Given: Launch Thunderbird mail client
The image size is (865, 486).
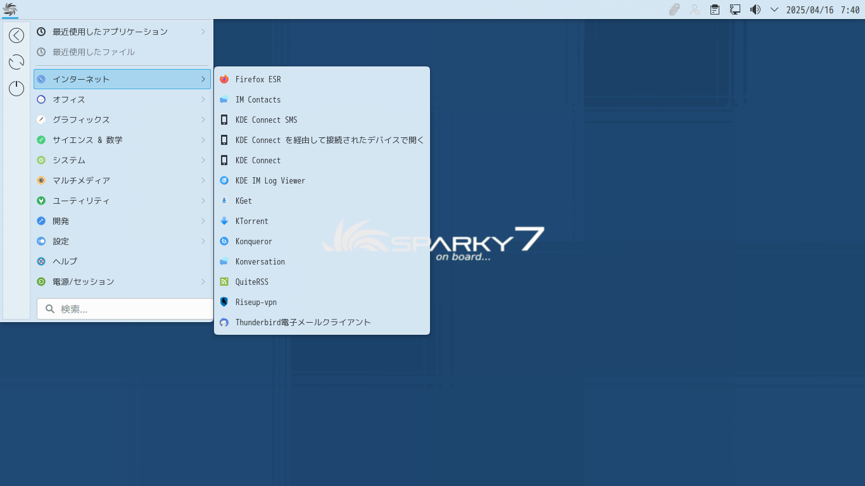Looking at the screenshot, I should click(x=303, y=322).
